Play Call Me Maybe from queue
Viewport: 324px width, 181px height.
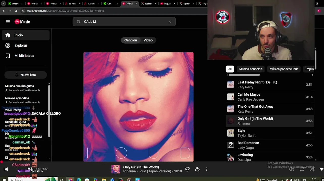(x=270, y=97)
